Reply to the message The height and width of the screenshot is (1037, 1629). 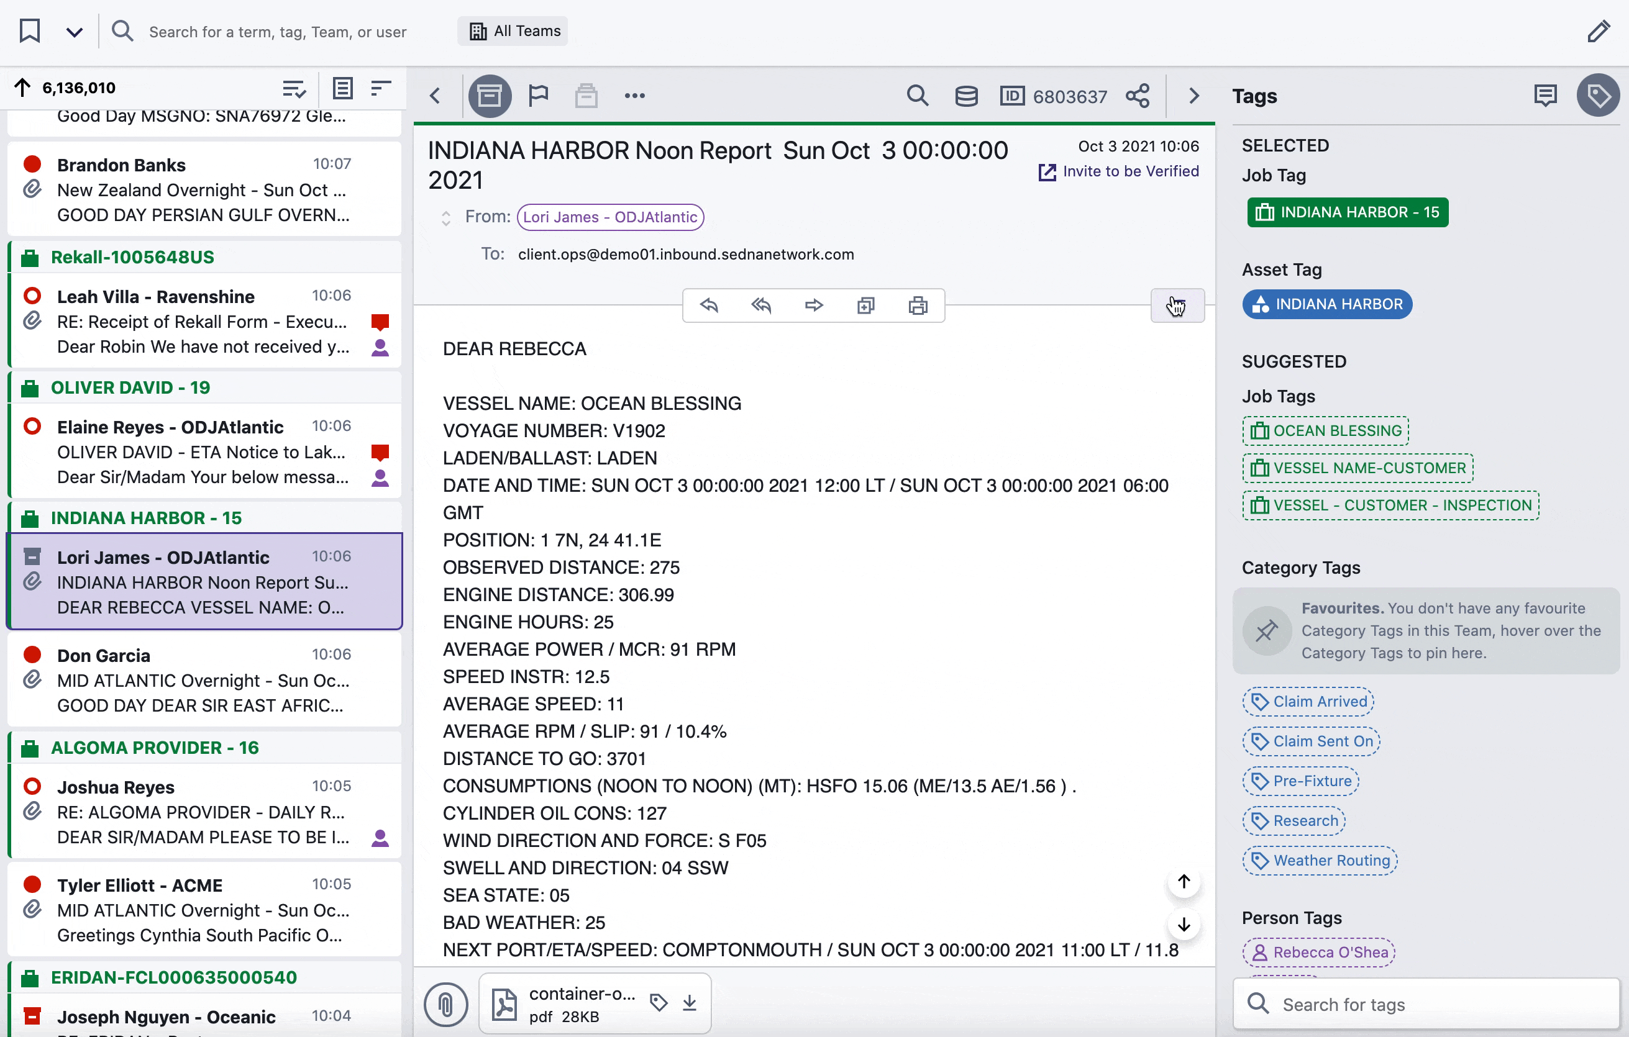708,306
